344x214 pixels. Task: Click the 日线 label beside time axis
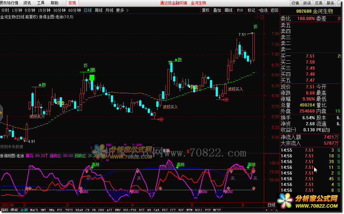click(x=272, y=205)
